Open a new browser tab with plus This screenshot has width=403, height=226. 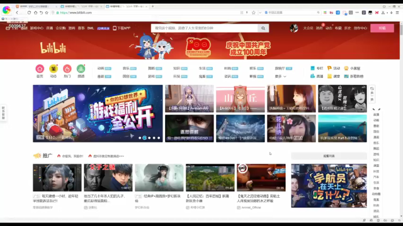tap(152, 6)
